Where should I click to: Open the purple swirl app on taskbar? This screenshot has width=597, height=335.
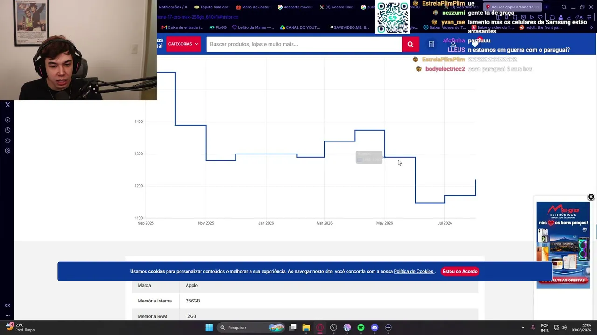[347, 328]
